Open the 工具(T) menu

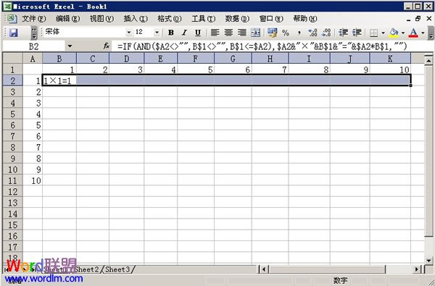203,19
